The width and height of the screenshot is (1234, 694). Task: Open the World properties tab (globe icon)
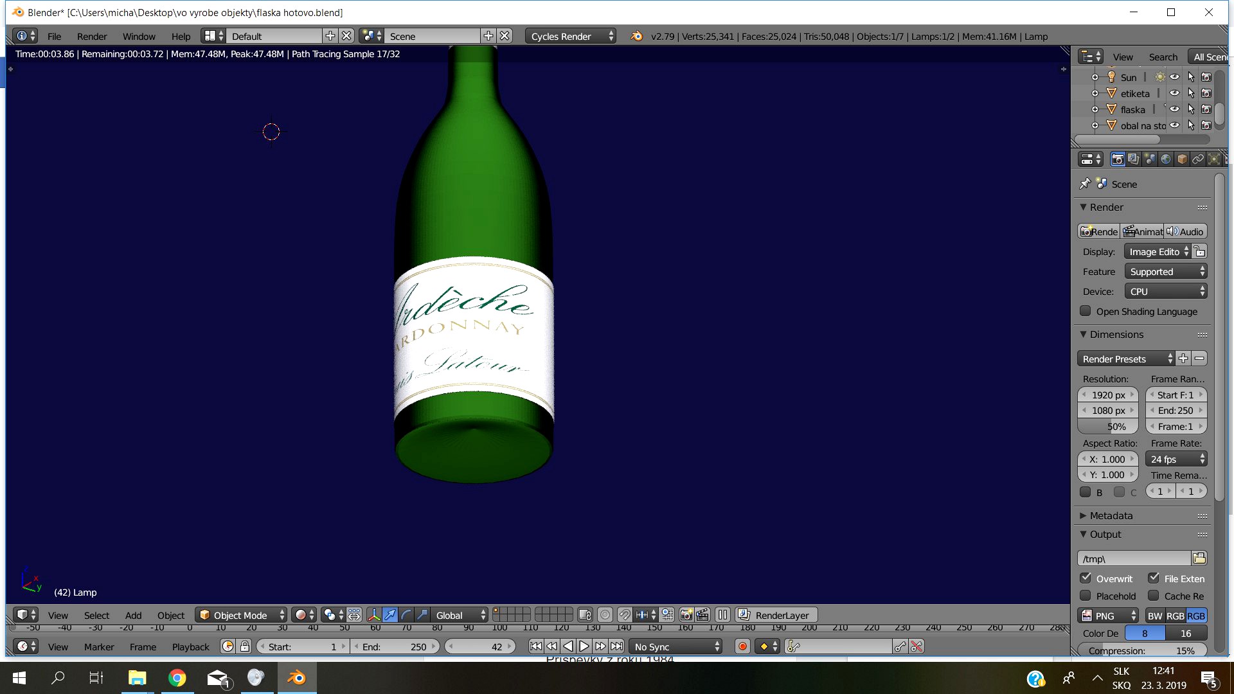(x=1166, y=159)
